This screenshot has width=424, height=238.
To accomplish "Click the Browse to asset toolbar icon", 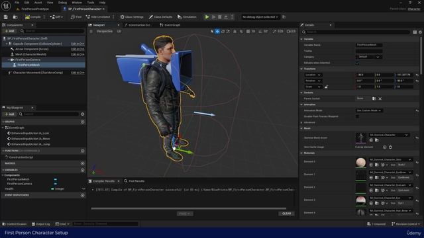I will pyautogui.click(x=15, y=17).
